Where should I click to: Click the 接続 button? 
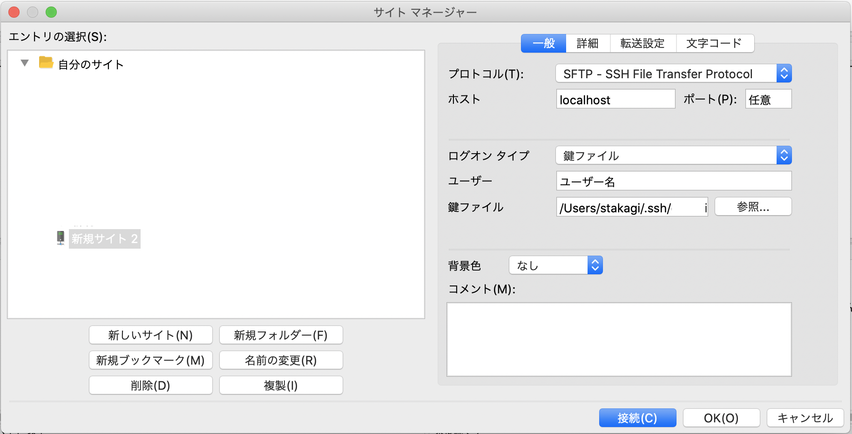(637, 418)
